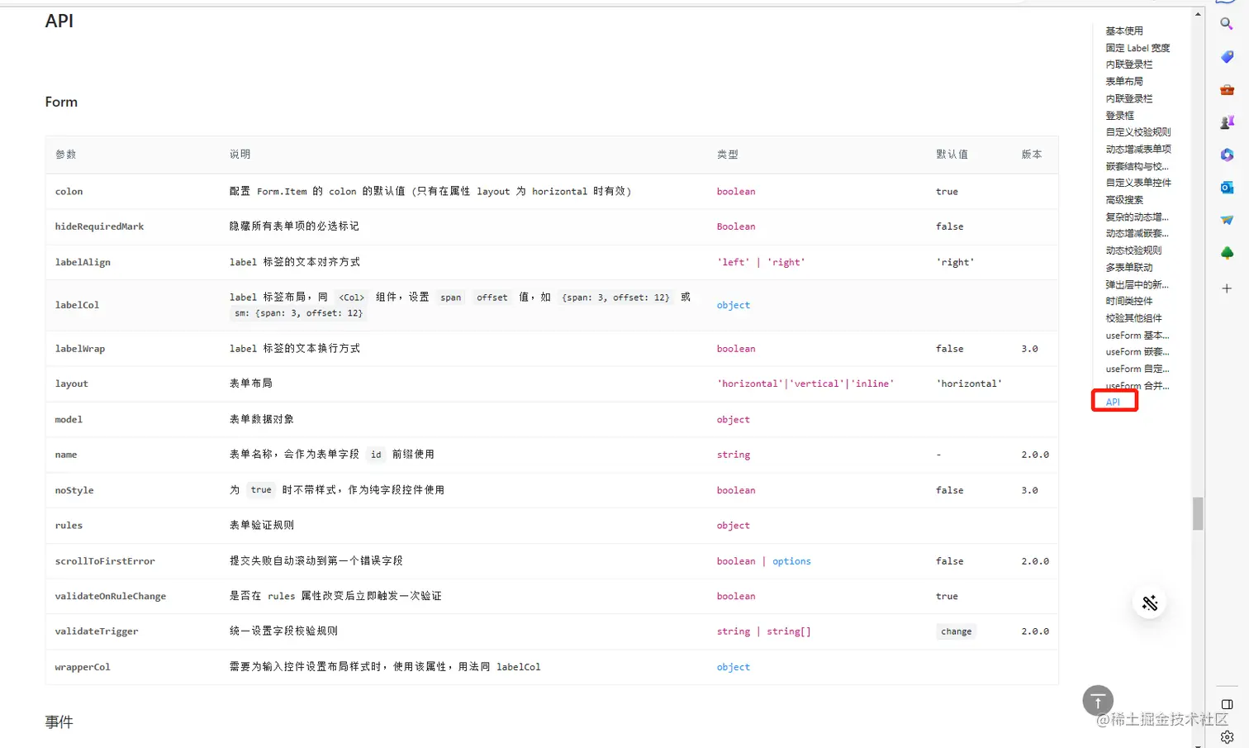This screenshot has width=1249, height=748.
Task: Open the Games chess-piece icon in sidebar
Action: (x=1227, y=122)
